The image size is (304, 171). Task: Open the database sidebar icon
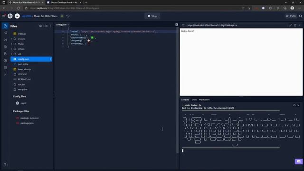[5, 67]
